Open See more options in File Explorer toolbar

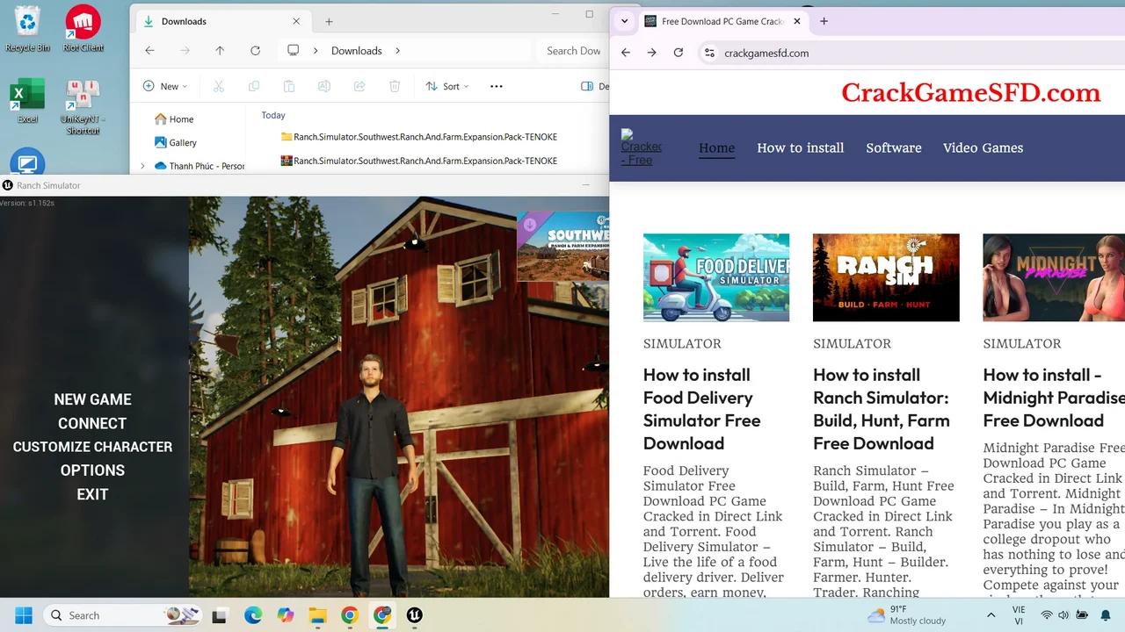coord(497,86)
